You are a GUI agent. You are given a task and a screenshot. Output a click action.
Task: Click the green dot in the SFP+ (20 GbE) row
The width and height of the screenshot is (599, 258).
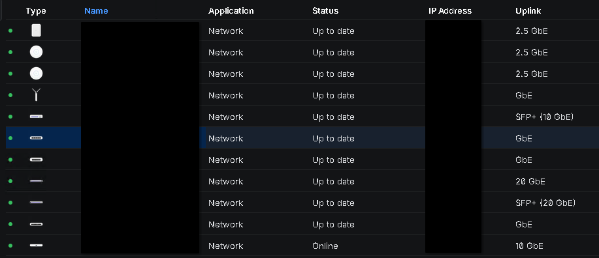(10, 203)
